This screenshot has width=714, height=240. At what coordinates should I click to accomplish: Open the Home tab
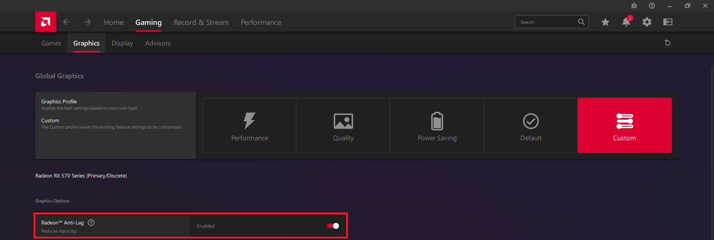click(x=113, y=22)
